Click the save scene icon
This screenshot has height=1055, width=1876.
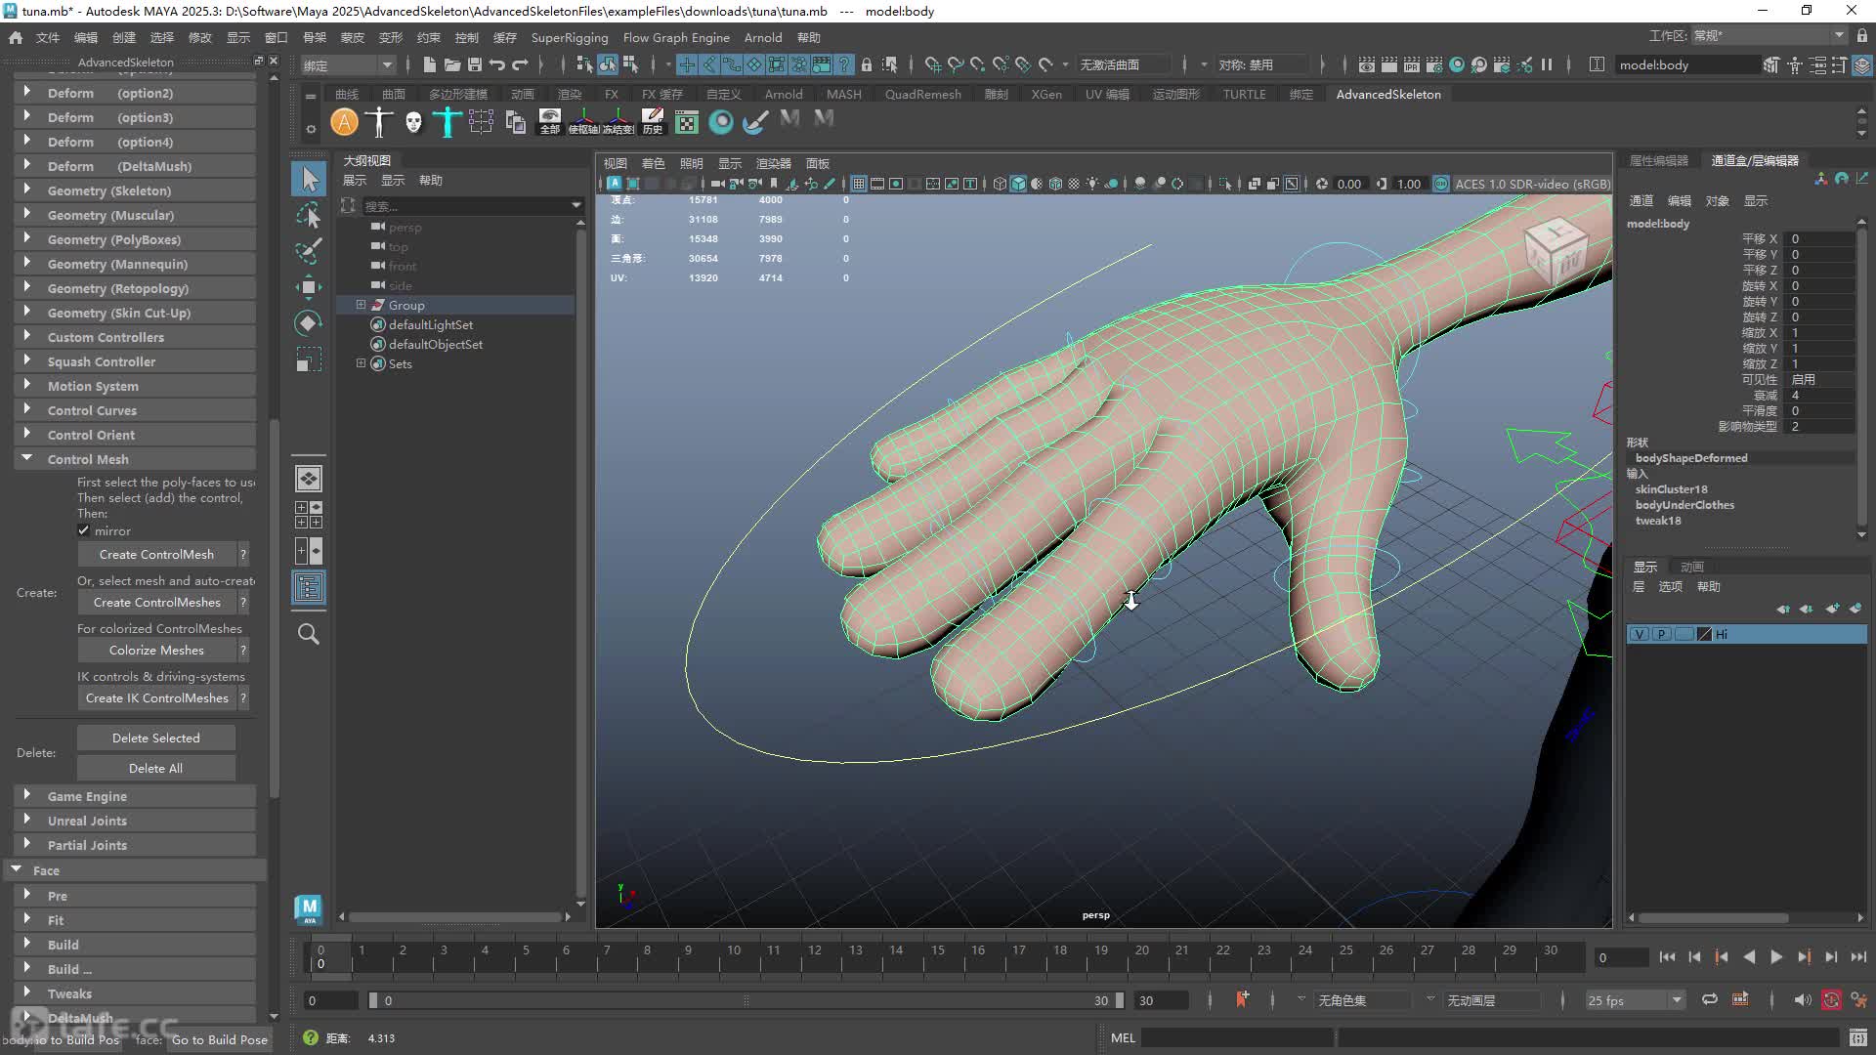pyautogui.click(x=475, y=64)
